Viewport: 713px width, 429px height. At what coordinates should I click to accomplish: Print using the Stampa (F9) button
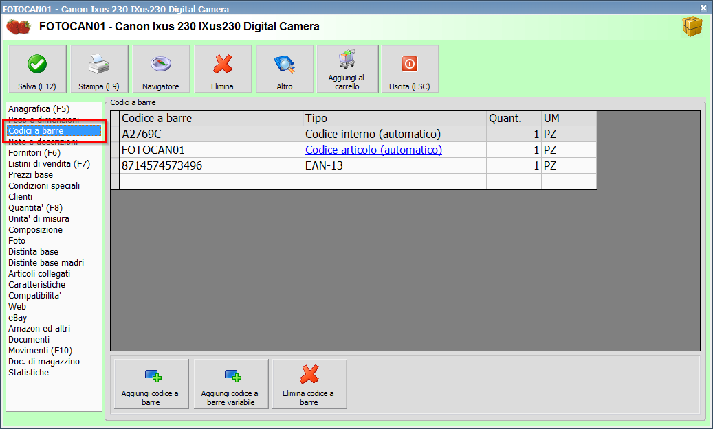(x=99, y=69)
